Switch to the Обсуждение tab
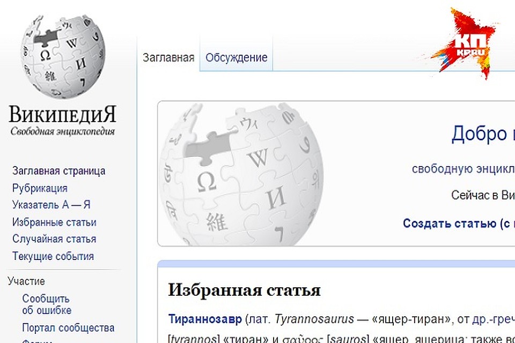Screen dimensions: 515x343 point(237,58)
